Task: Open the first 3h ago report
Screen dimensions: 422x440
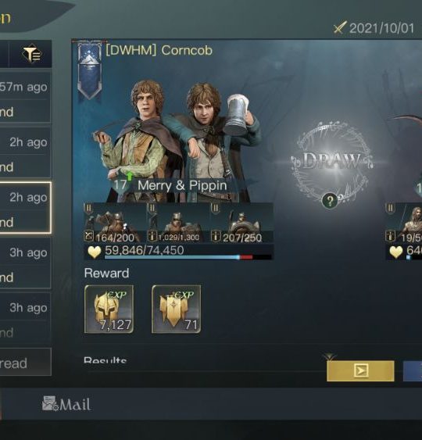Action: 25,263
